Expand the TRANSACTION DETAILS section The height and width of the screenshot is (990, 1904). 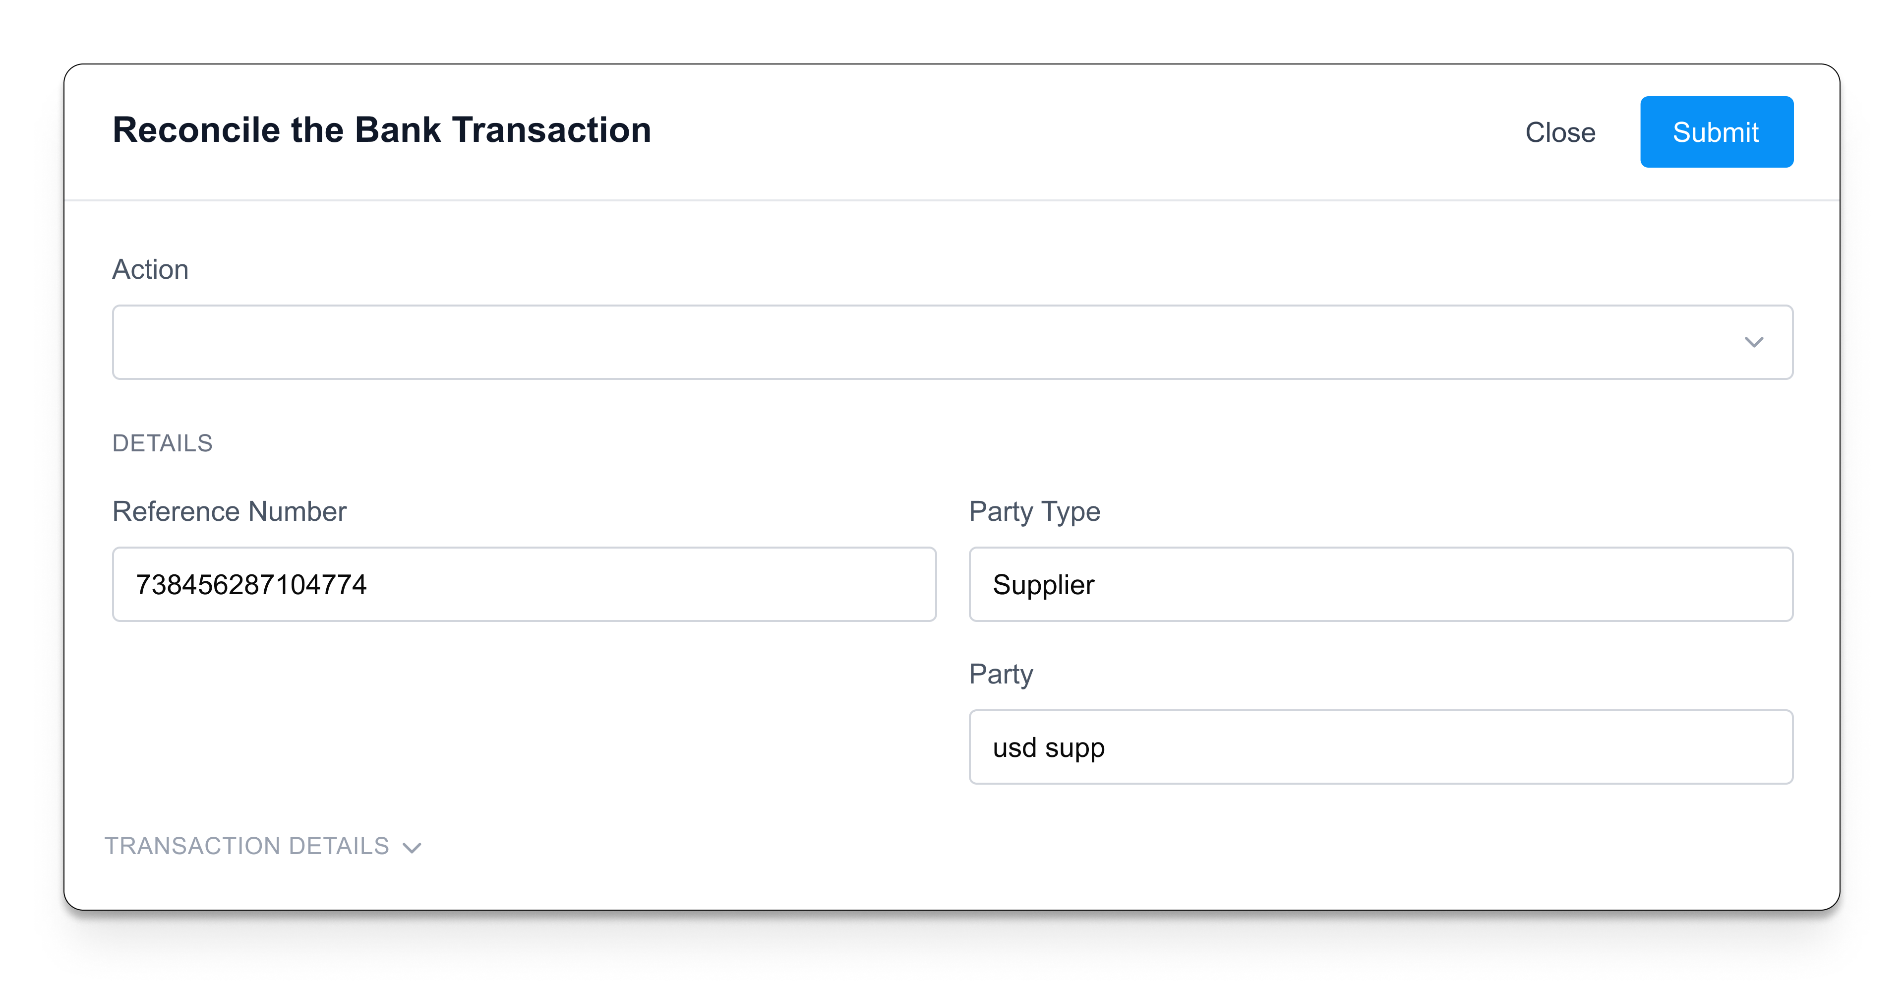(x=263, y=846)
